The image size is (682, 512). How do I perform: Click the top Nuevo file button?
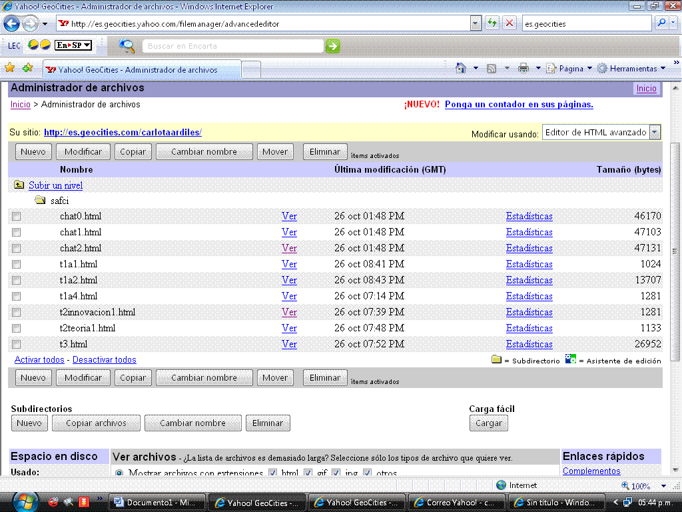(33, 151)
